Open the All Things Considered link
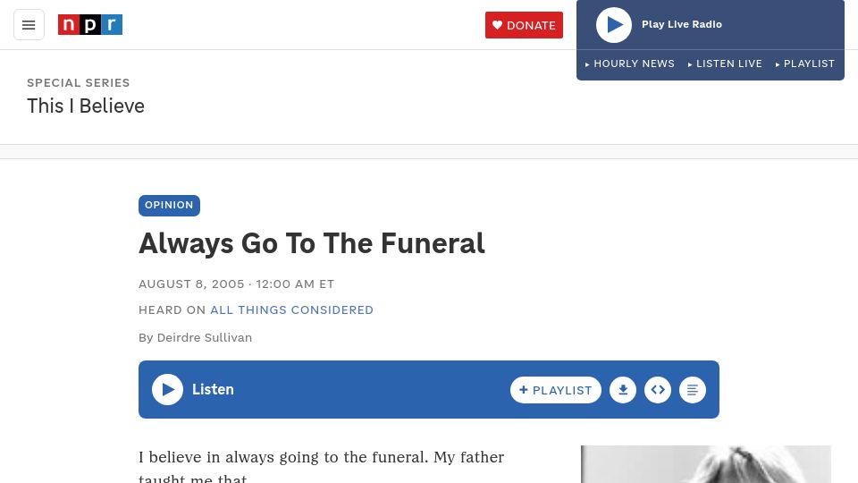Image resolution: width=858 pixels, height=483 pixels. 291,310
